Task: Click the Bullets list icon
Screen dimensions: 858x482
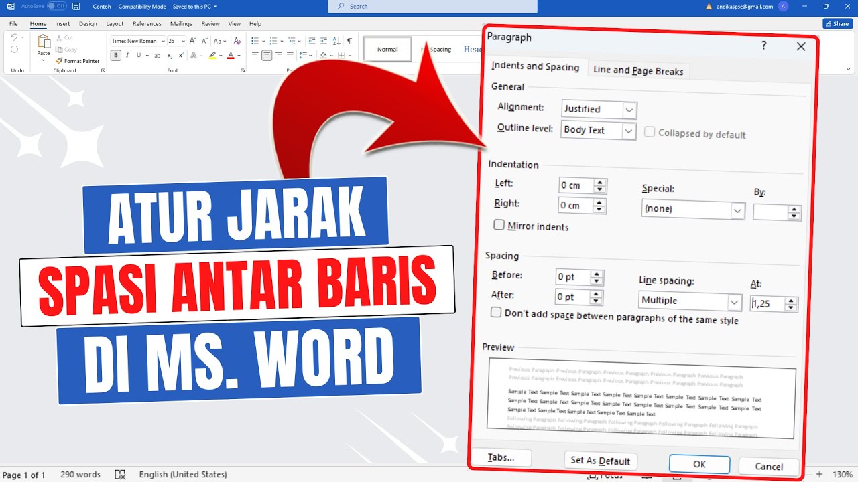Action: pos(255,41)
